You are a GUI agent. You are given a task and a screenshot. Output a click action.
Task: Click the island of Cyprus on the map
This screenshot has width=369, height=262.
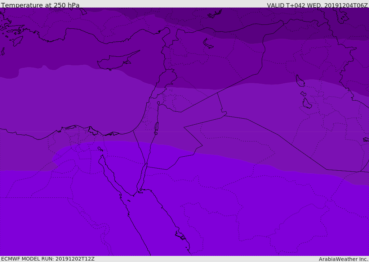coord(118,61)
